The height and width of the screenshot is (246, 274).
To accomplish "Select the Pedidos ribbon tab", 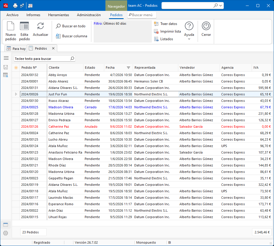I will [116, 15].
